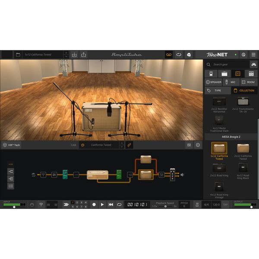The height and width of the screenshot is (259, 259).
Task: Click the TAP tempo button
Action: [x=225, y=205]
